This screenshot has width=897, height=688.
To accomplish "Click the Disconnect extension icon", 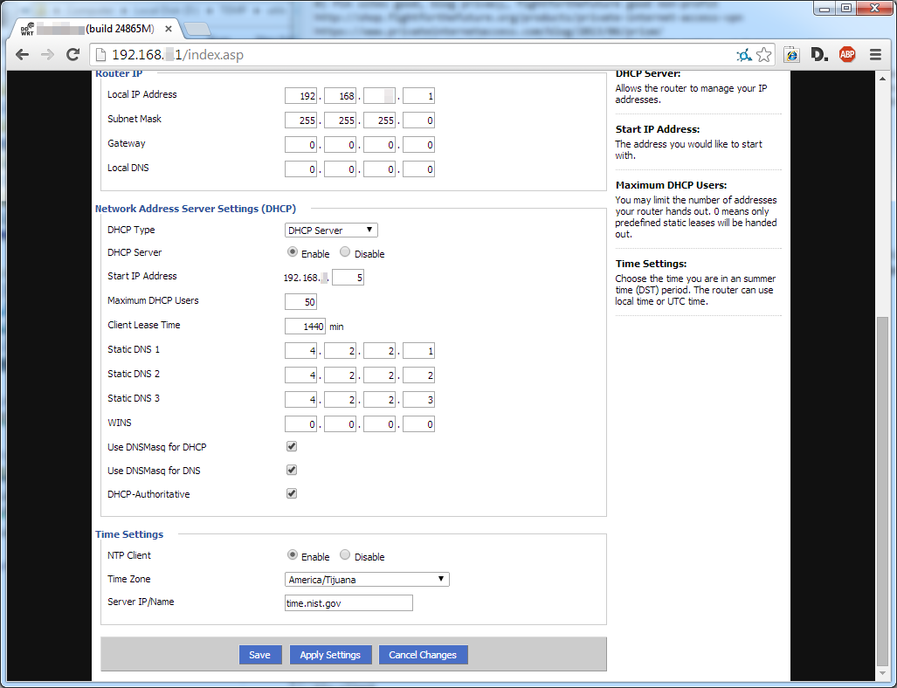I will coord(818,54).
